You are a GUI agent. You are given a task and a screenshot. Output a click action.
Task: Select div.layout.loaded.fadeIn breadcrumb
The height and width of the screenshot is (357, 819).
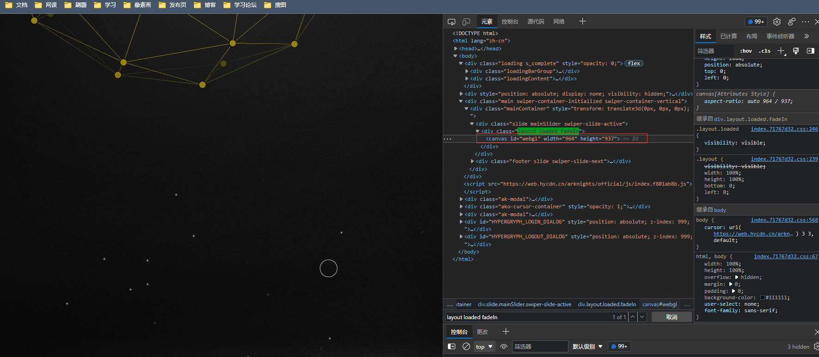pos(607,304)
